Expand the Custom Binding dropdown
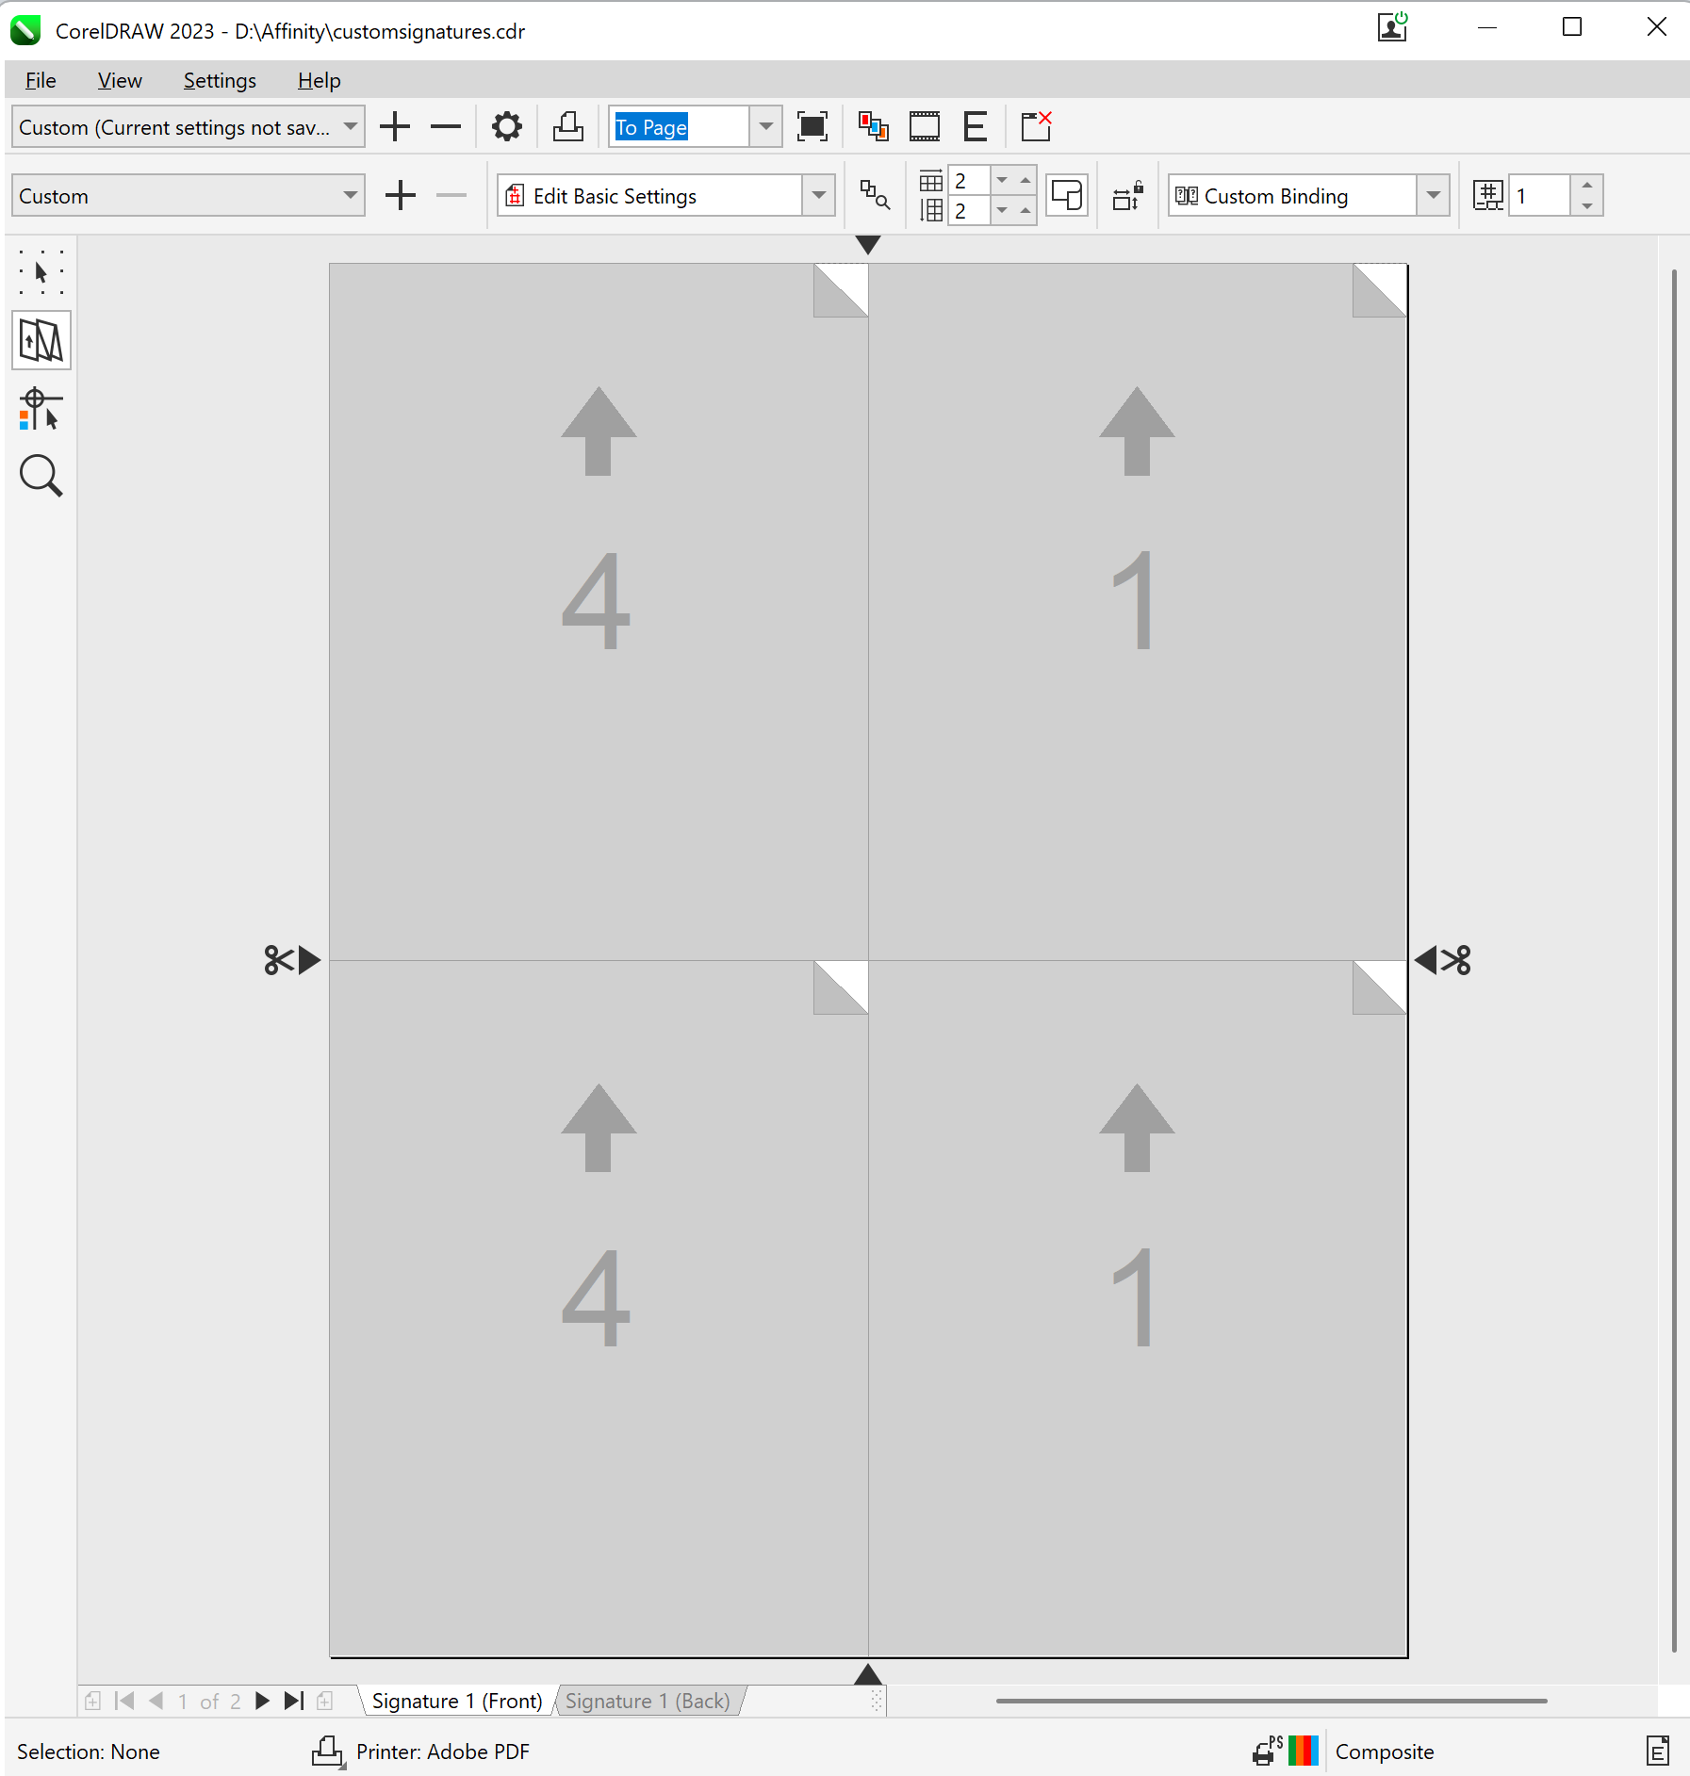This screenshot has height=1776, width=1690. click(x=1434, y=195)
